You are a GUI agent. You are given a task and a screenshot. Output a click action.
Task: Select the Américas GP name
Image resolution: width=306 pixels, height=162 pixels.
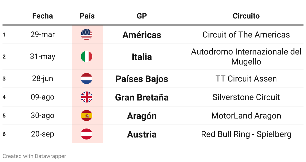tap(142, 35)
